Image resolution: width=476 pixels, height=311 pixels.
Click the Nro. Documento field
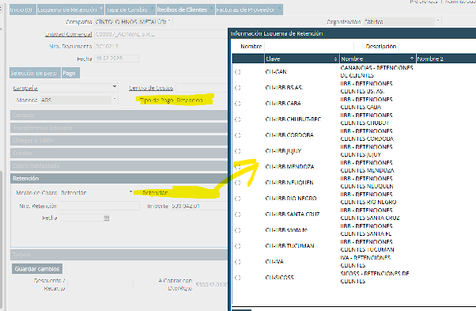161,46
